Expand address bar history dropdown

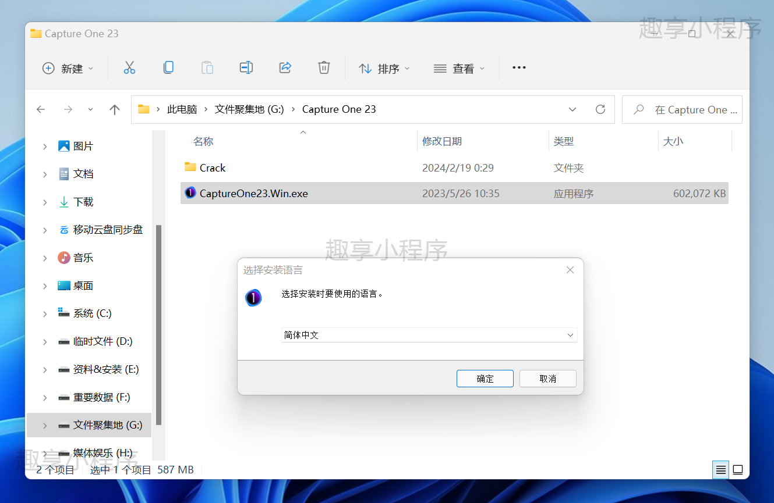tap(572, 109)
